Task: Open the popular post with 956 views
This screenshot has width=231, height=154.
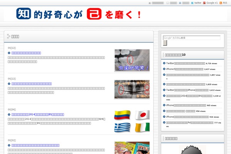Action: pyautogui.click(x=181, y=111)
